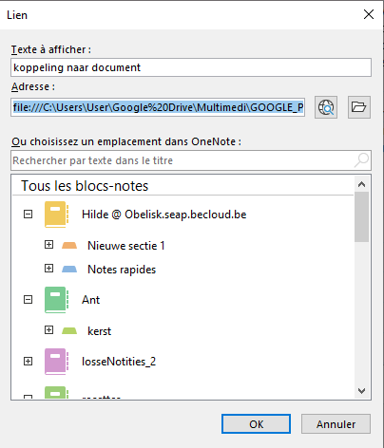Click the green kerst section icon
The image size is (384, 448).
(x=69, y=331)
